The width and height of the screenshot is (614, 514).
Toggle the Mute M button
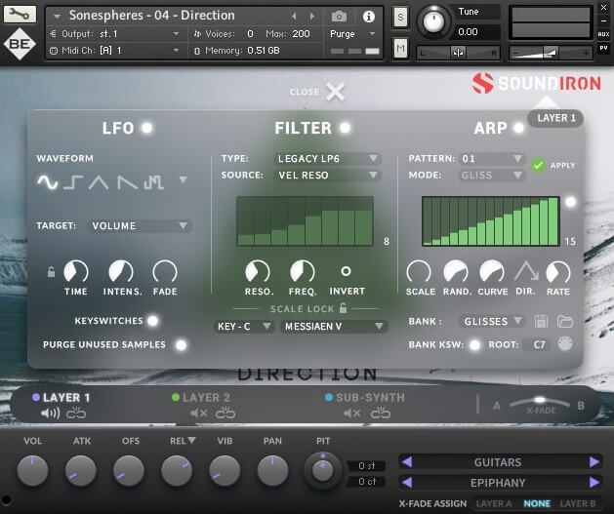[400, 49]
